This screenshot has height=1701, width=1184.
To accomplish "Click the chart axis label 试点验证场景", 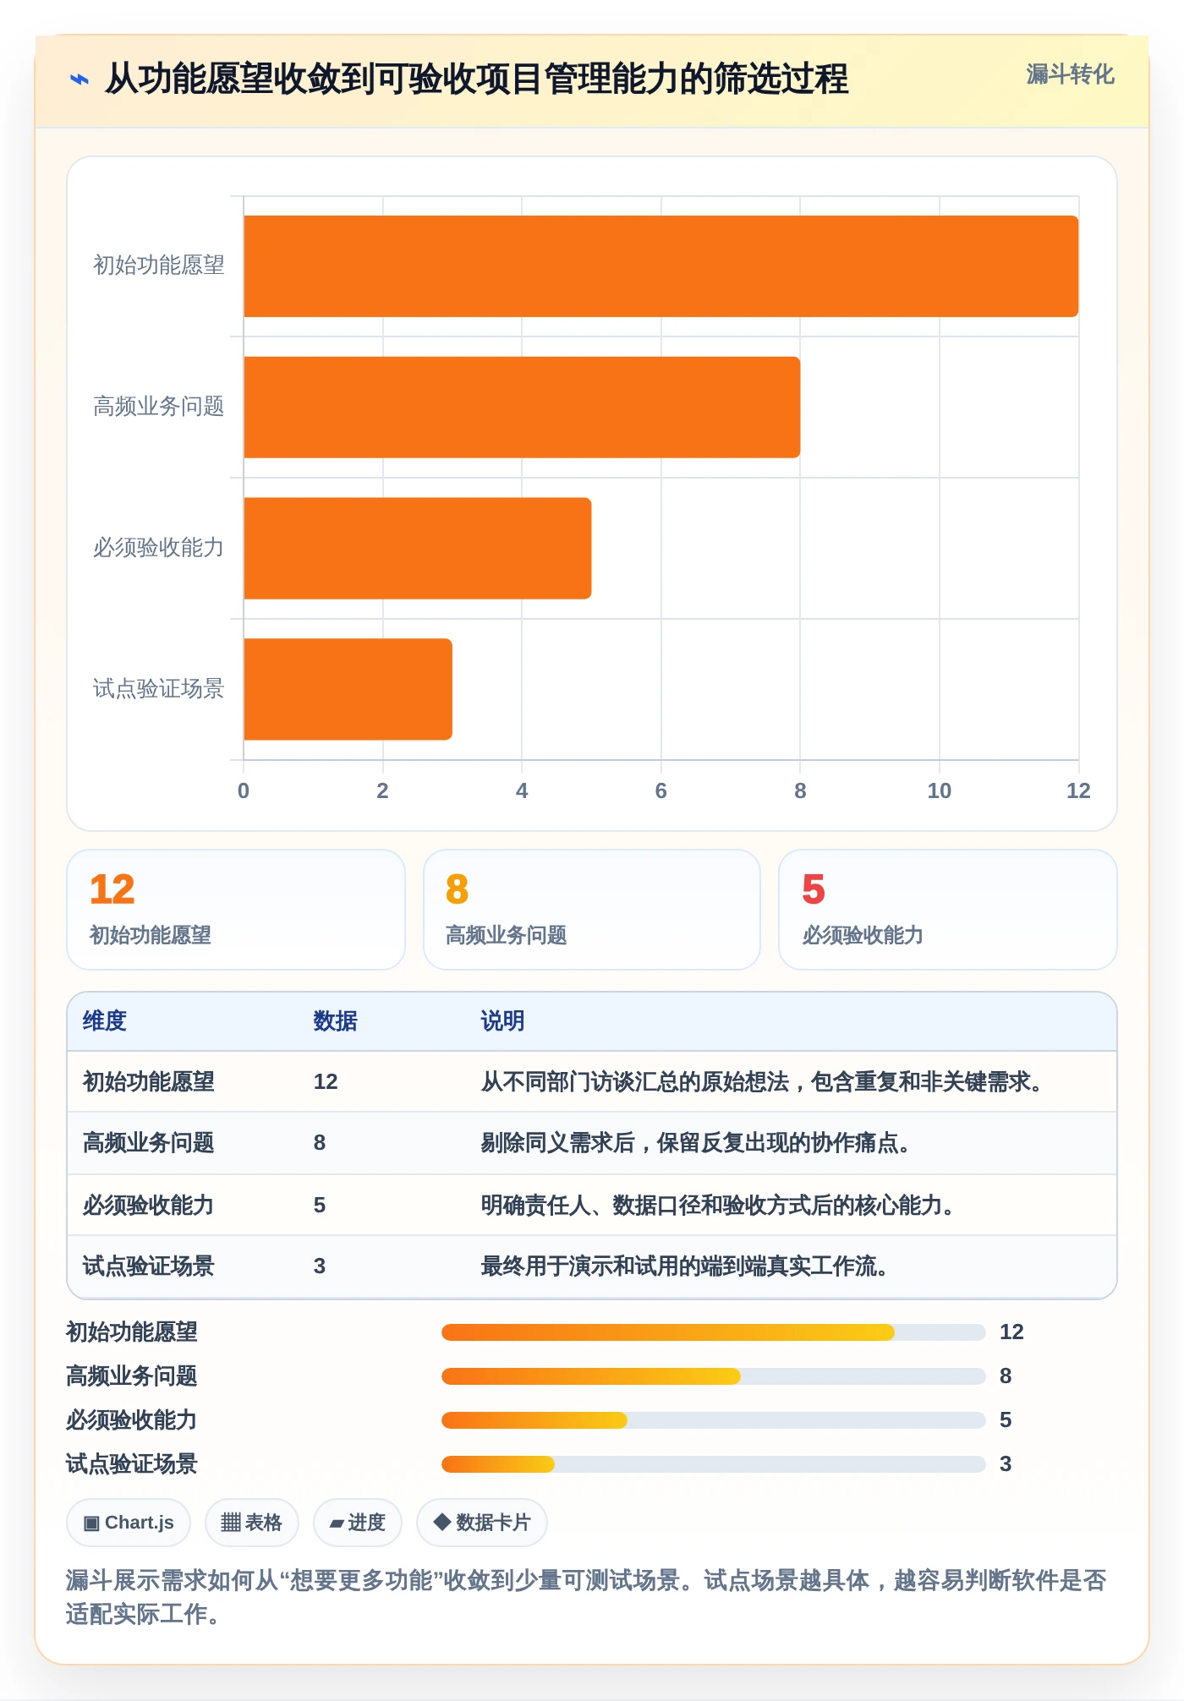I will click(159, 689).
